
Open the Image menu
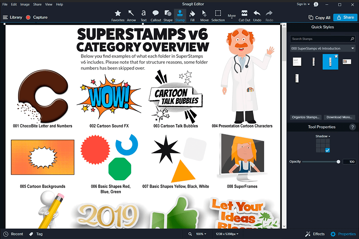tap(25, 4)
